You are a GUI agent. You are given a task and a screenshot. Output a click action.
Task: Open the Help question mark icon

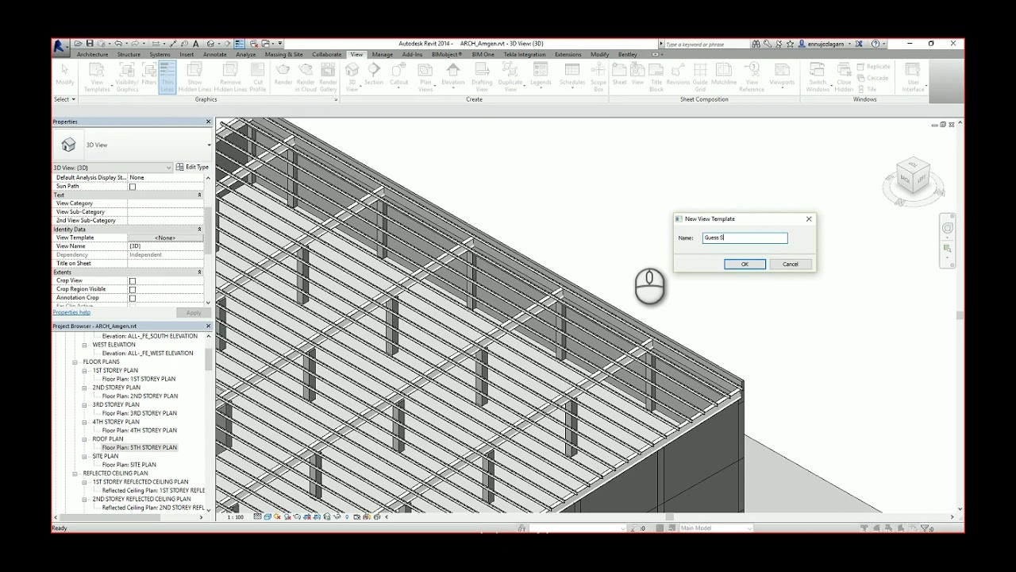pyautogui.click(x=876, y=44)
